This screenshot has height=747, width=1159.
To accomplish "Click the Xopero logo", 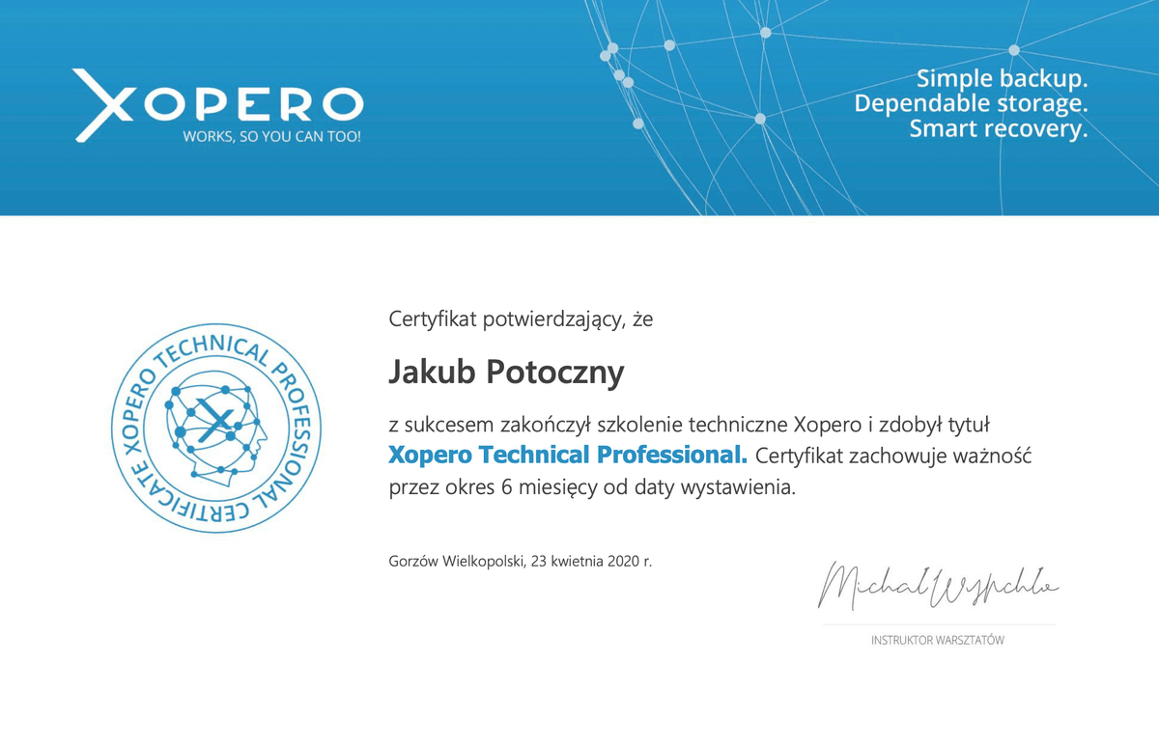I will click(x=217, y=101).
